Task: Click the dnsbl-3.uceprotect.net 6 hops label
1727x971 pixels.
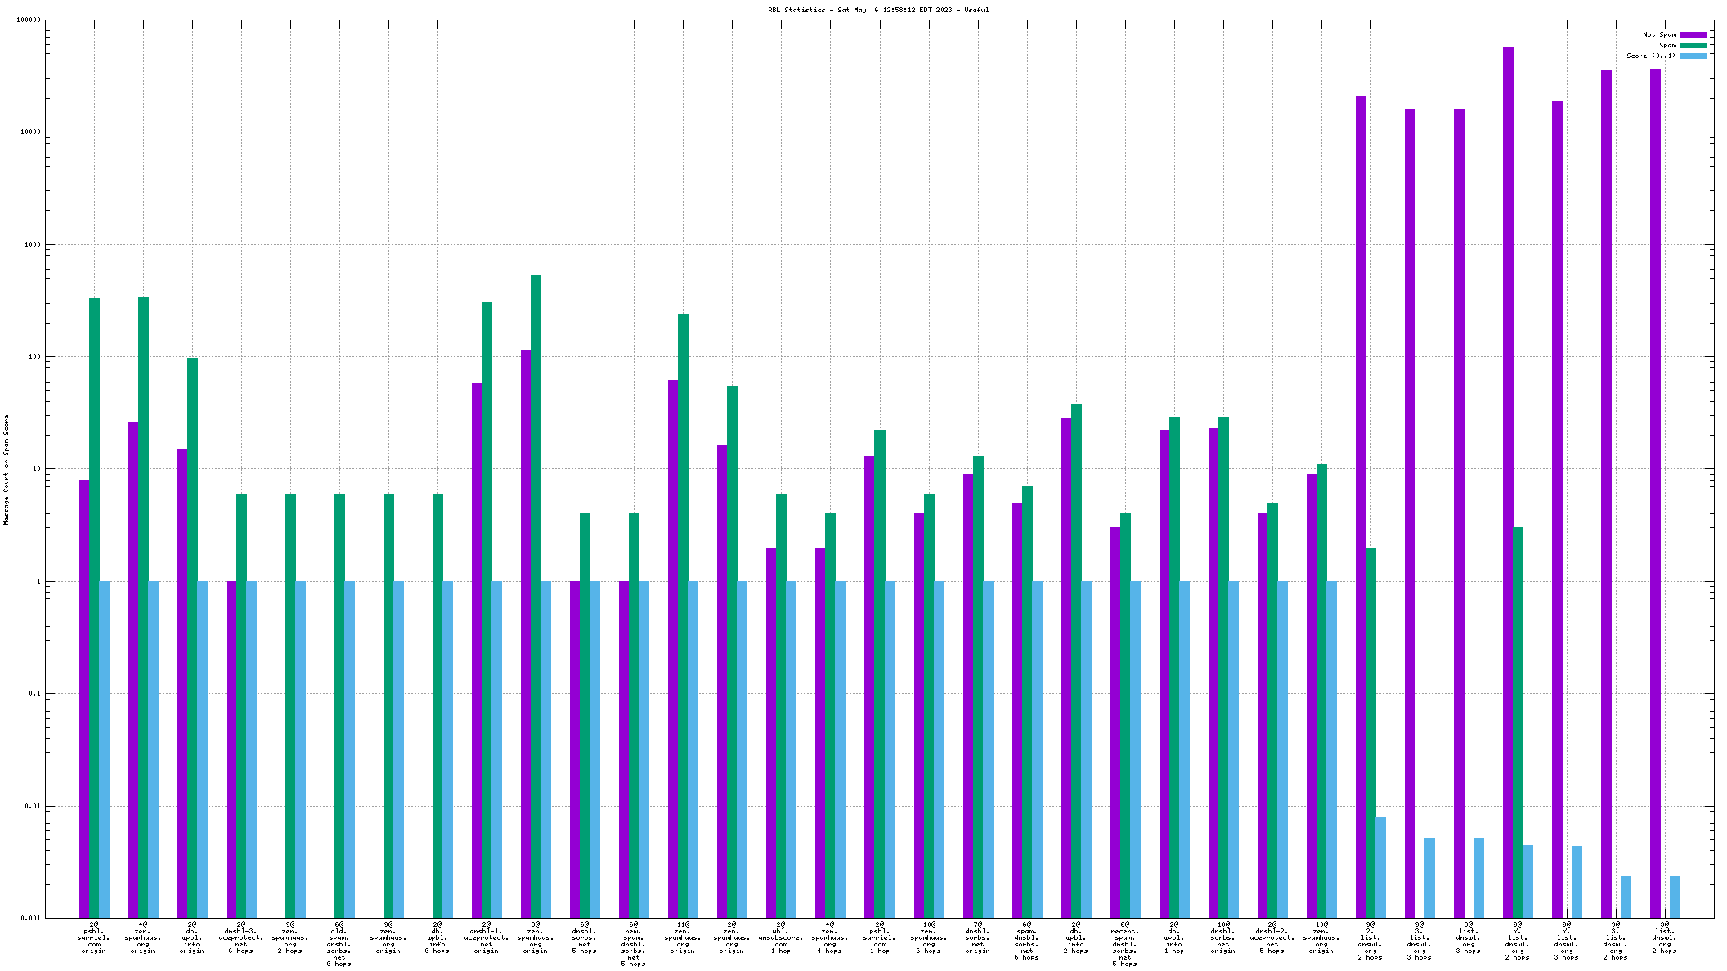Action: click(x=241, y=937)
